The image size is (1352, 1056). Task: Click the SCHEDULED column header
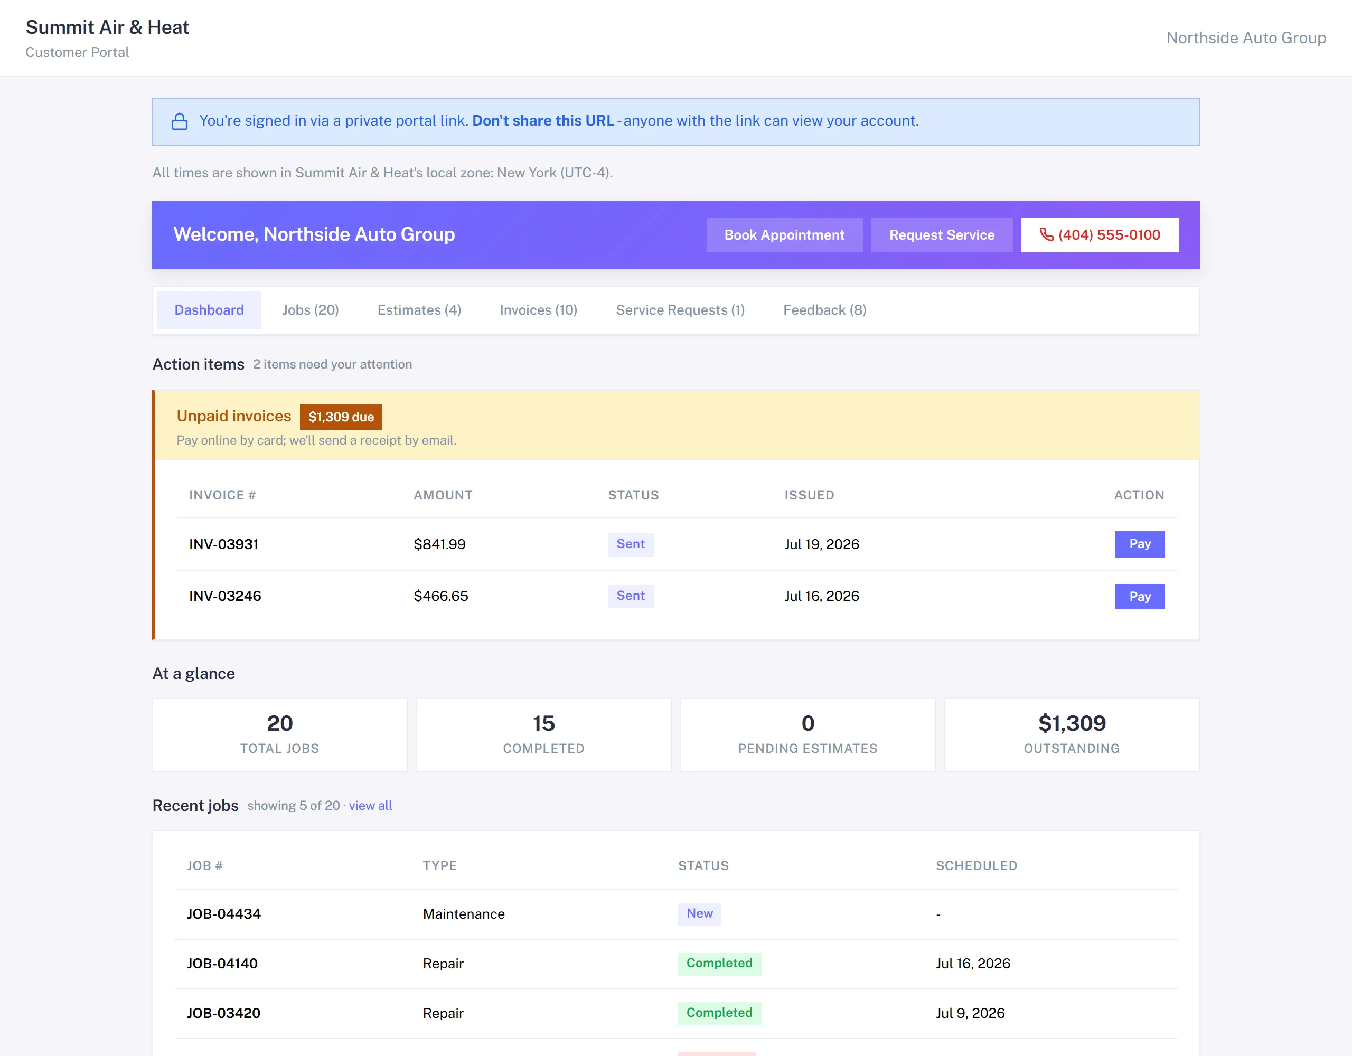pyautogui.click(x=976, y=865)
